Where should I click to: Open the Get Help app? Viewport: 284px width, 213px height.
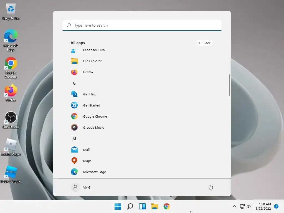142,94
